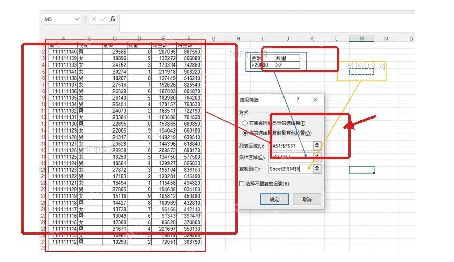Click the cell showing 908220

click(x=189, y=72)
